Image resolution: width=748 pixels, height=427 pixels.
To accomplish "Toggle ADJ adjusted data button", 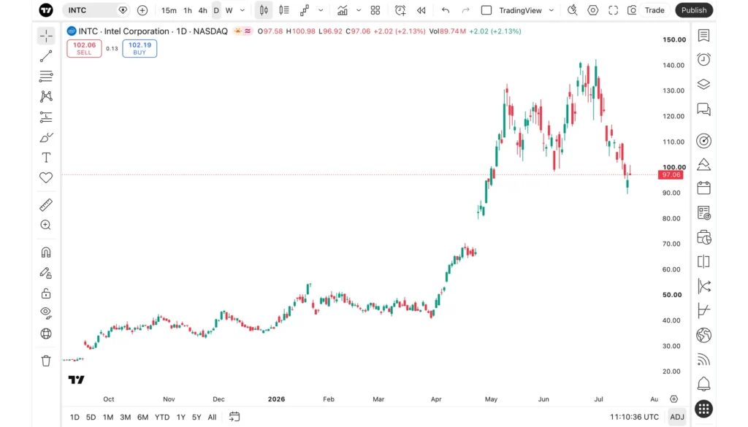I will 677,417.
